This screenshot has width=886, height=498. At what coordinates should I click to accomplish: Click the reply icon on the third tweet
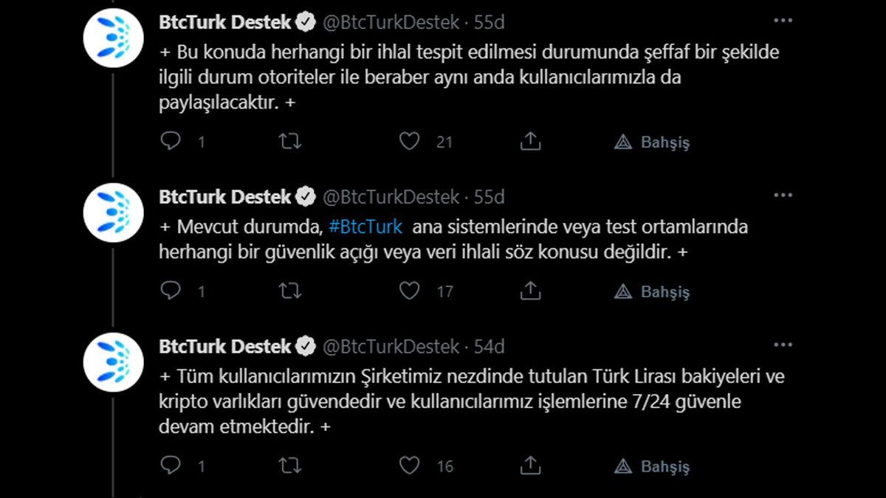coord(171,466)
